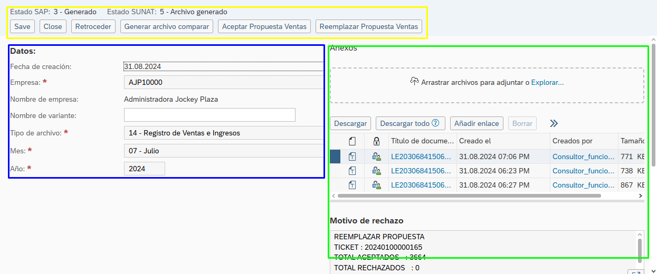Click the Explorar link to browse files
The image size is (657, 274).
(x=547, y=83)
